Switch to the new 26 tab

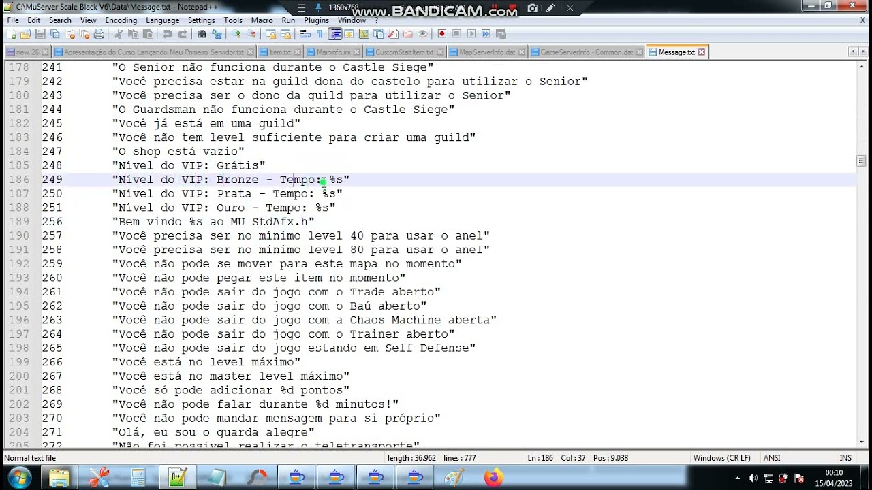click(28, 52)
